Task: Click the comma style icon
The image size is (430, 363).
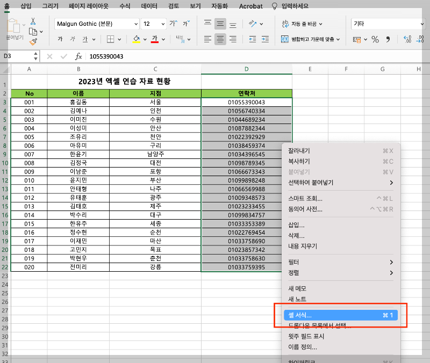Action: tap(389, 38)
